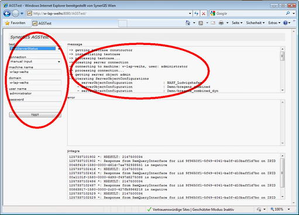Image resolution: width=299 pixels, height=215 pixels.
Task: Click the user name input field
Action: tap(35, 93)
